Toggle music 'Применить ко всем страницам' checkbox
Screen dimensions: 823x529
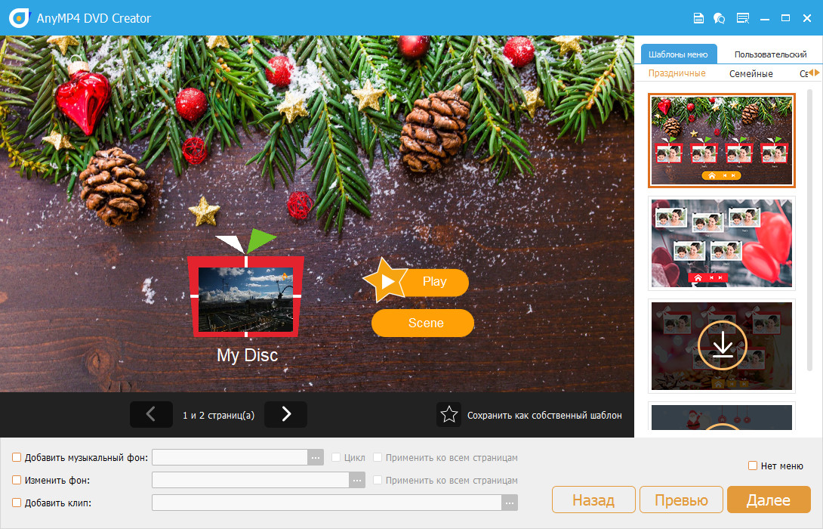pyautogui.click(x=378, y=457)
